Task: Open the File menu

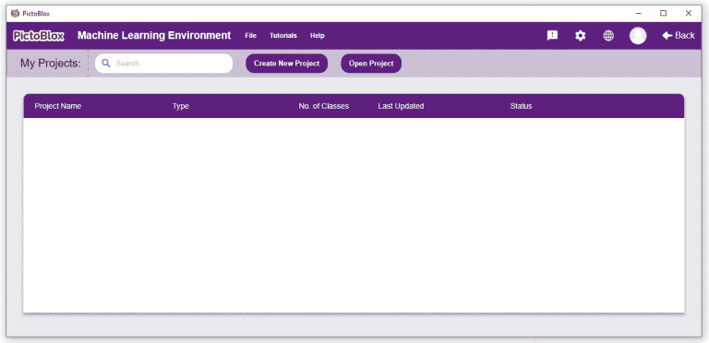Action: [250, 36]
